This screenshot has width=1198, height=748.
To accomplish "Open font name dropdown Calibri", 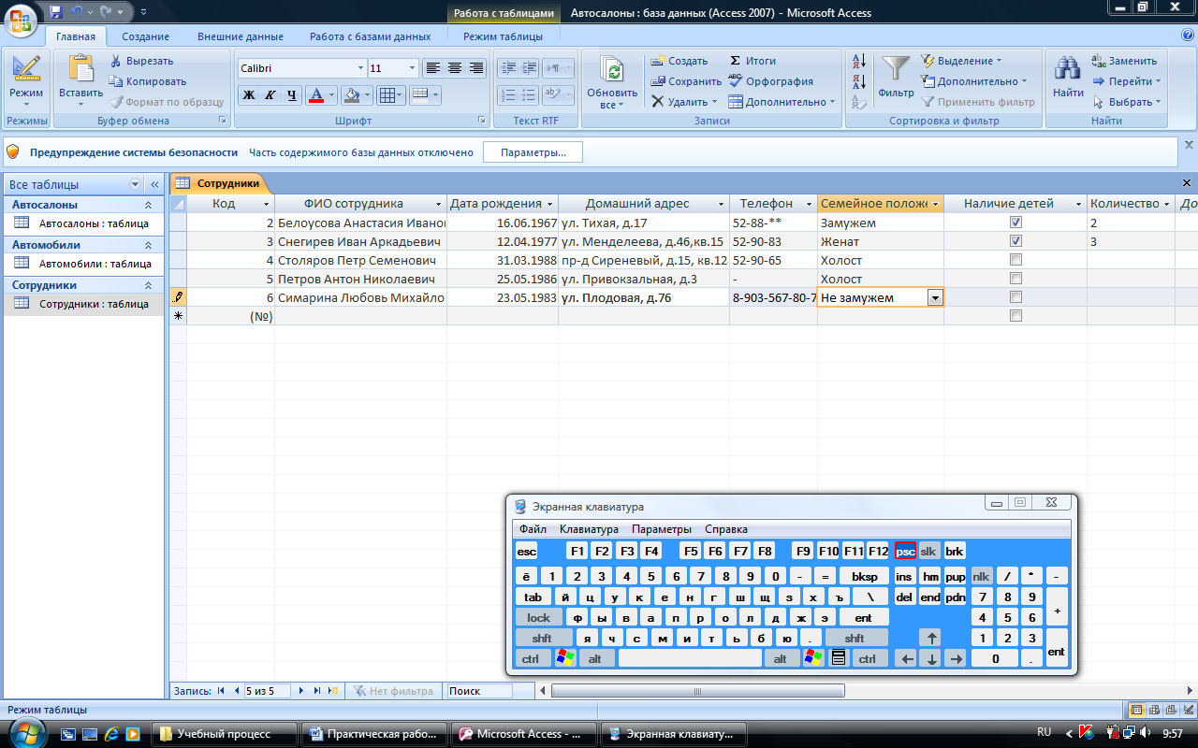I will pos(360,68).
